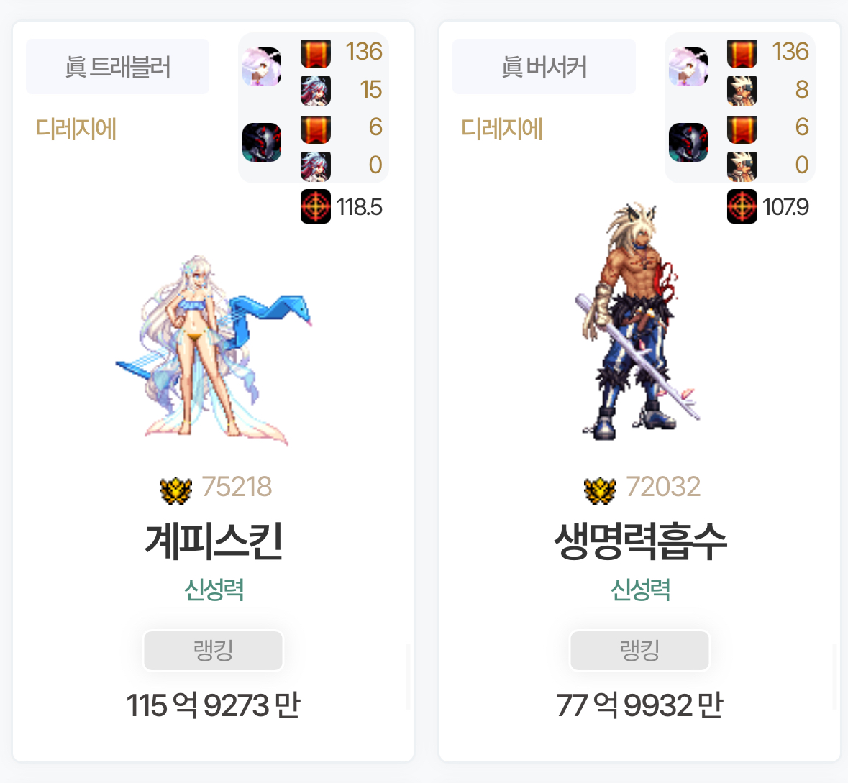Viewport: 848px width, 783px height.
Task: Click the Berserker portrait icon beside 8
Action: coord(742,91)
